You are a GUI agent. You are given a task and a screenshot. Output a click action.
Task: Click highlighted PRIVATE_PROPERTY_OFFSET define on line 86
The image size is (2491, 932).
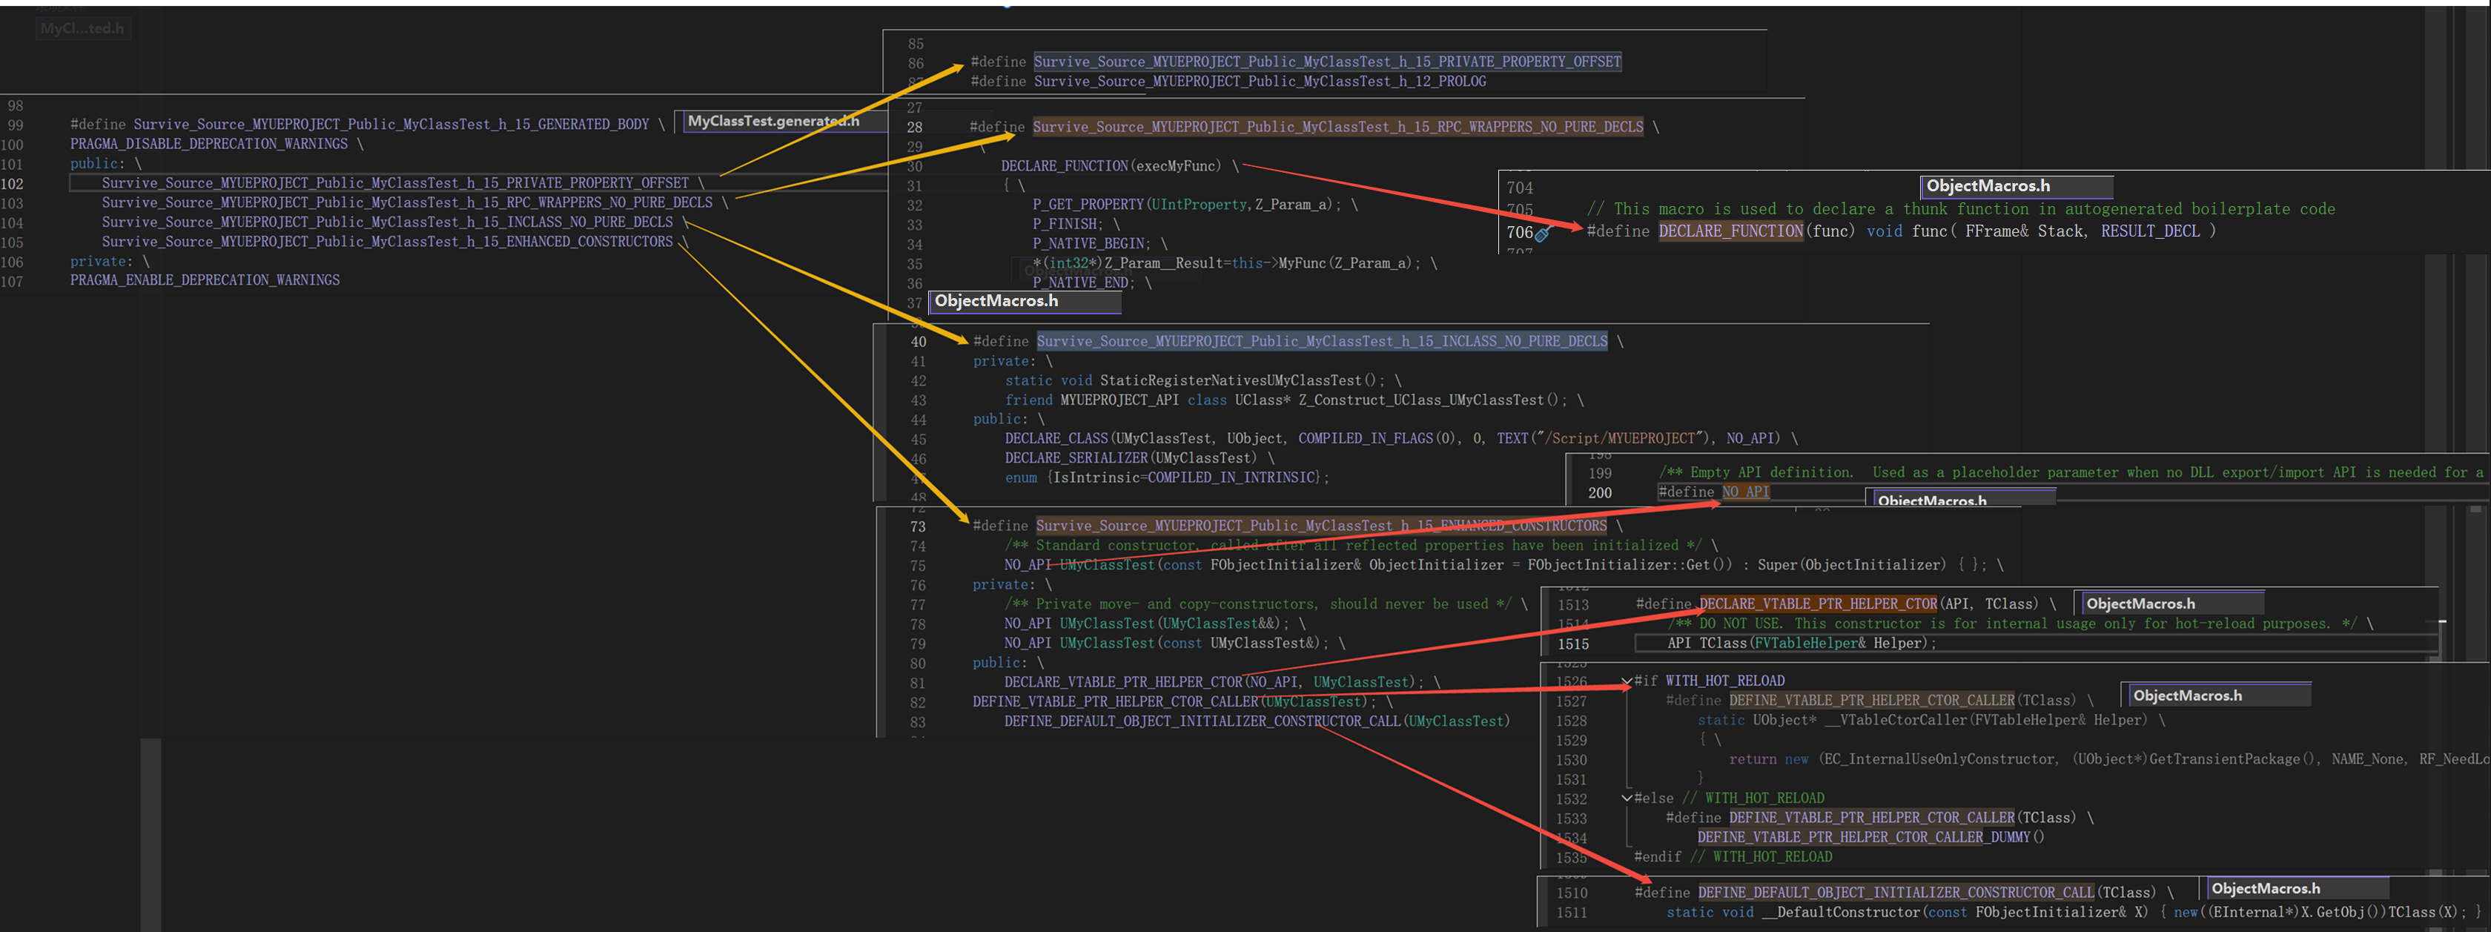1327,62
